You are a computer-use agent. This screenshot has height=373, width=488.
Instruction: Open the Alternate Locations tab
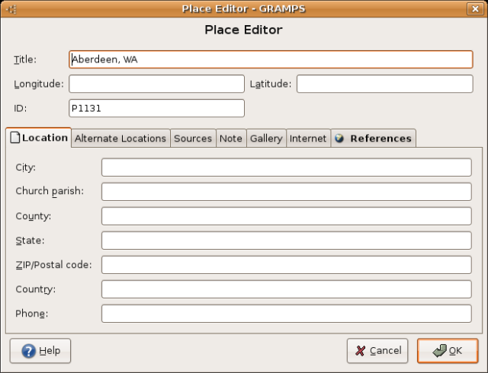pos(120,139)
